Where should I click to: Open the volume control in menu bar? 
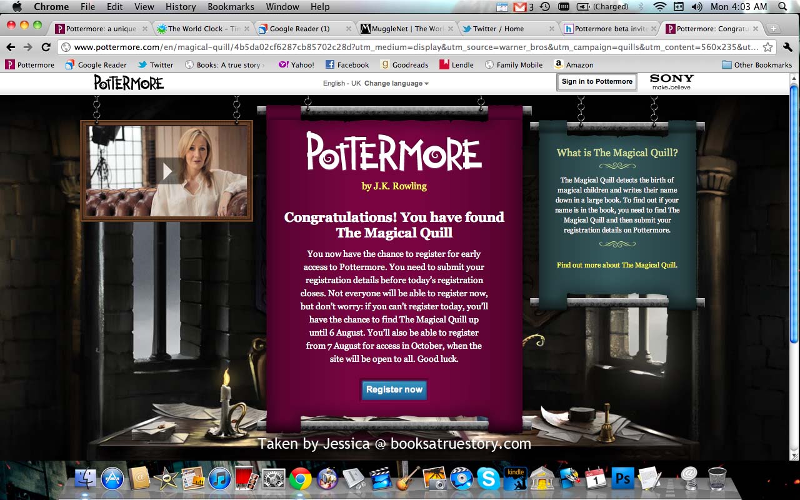point(697,7)
